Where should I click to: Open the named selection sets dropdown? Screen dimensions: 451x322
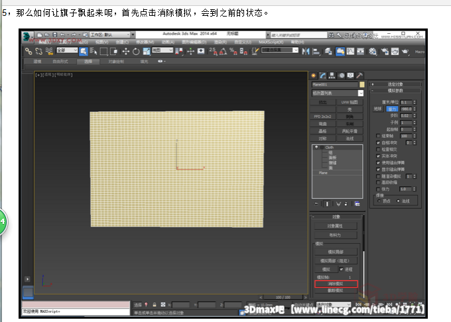tap(280, 50)
